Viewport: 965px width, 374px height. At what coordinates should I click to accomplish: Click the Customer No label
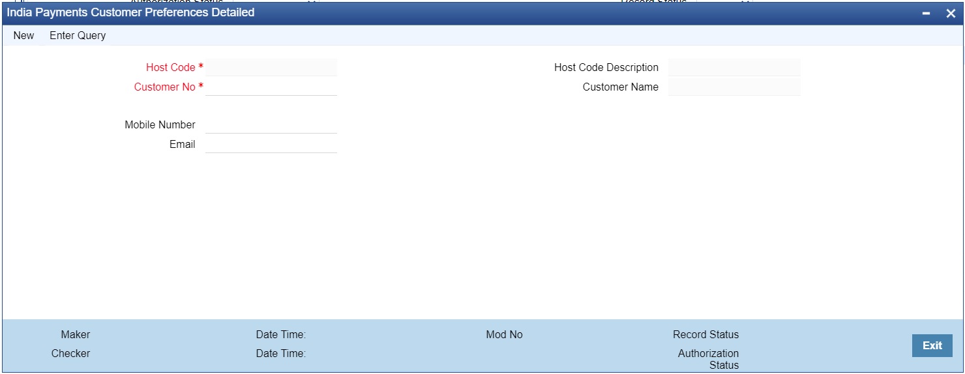pyautogui.click(x=165, y=87)
